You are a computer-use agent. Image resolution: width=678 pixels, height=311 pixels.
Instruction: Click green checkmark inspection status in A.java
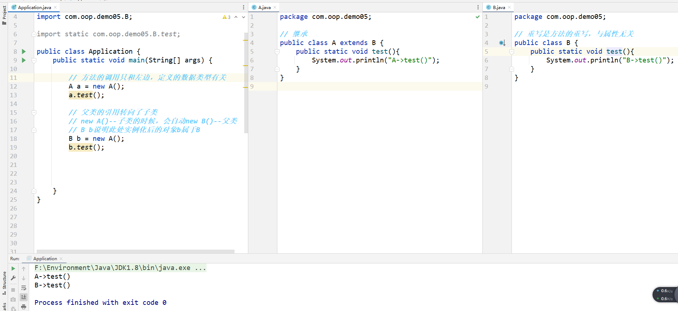pyautogui.click(x=478, y=17)
